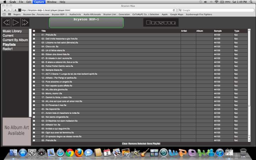This screenshot has width=256, height=160.
Task: Open Top Sites grid icon
Action: coord(10,14)
